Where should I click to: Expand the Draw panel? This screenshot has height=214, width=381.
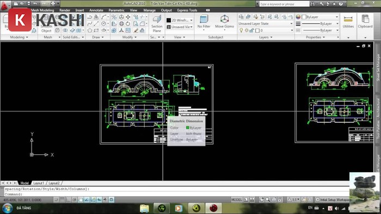98,37
